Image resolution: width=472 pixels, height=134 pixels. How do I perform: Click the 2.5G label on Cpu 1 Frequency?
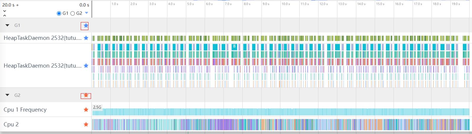pyautogui.click(x=97, y=107)
